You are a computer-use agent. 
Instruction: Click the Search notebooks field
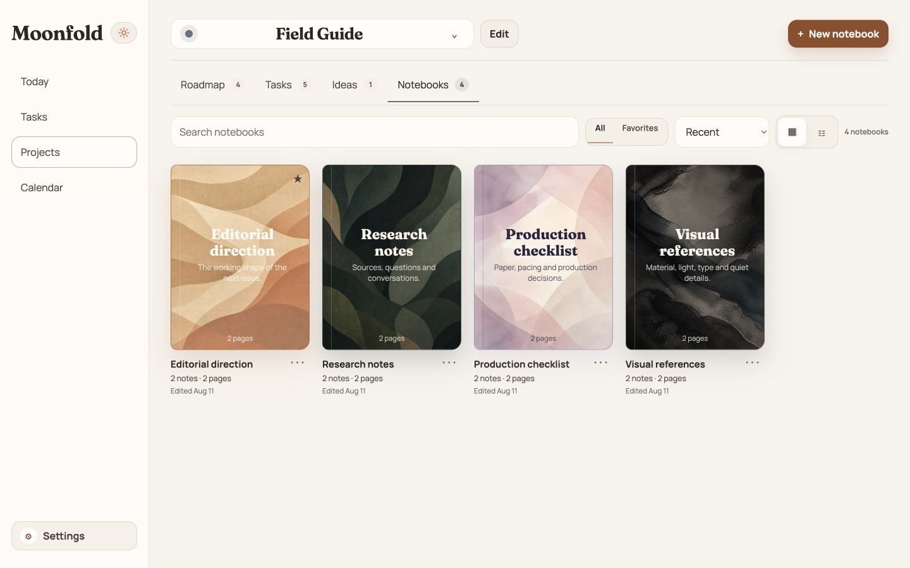pyautogui.click(x=375, y=132)
